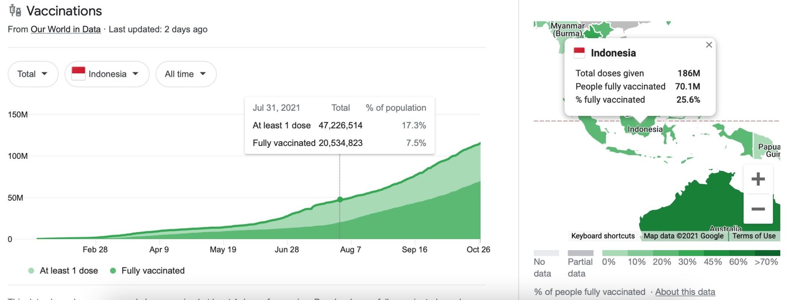Screen dimensions: 799x300
Task: Click the >70% legend color swatch
Action: coord(767,253)
